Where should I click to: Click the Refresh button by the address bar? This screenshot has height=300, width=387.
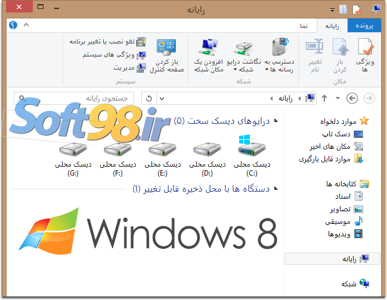149,98
